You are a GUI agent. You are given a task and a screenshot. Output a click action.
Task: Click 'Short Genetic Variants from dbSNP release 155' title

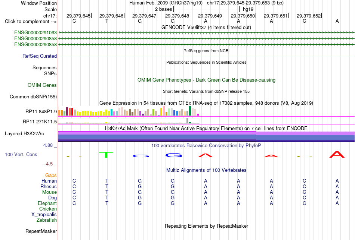(206, 91)
